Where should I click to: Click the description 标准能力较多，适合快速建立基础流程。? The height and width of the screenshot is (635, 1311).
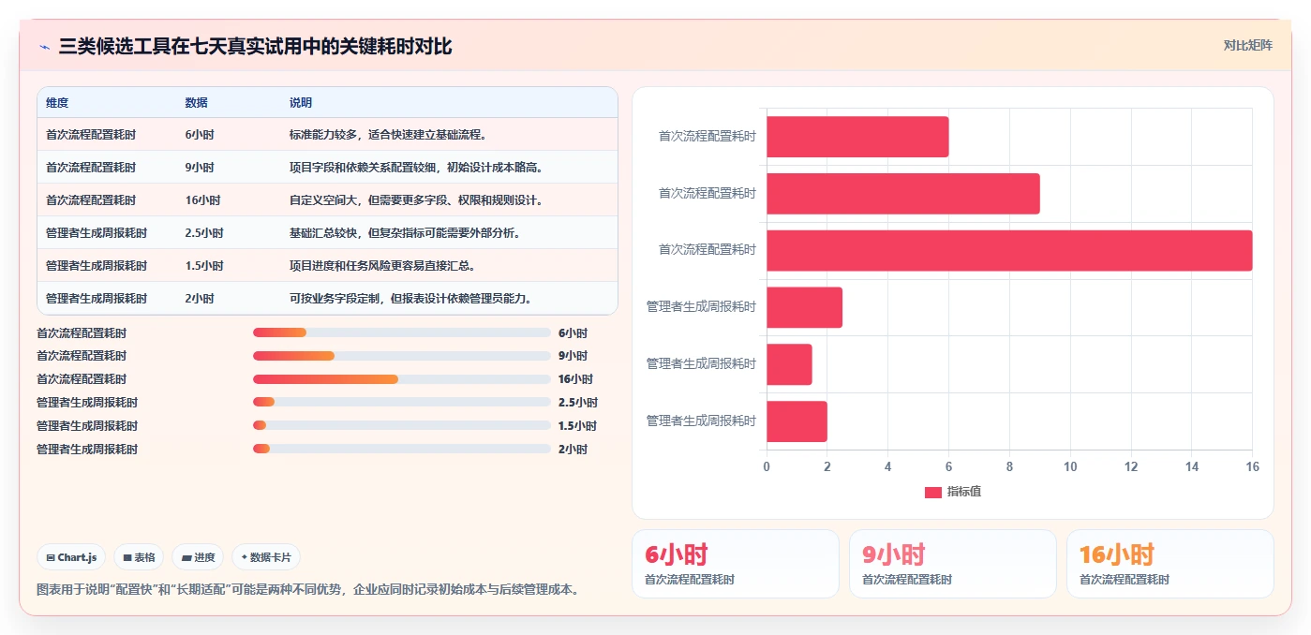click(x=389, y=135)
